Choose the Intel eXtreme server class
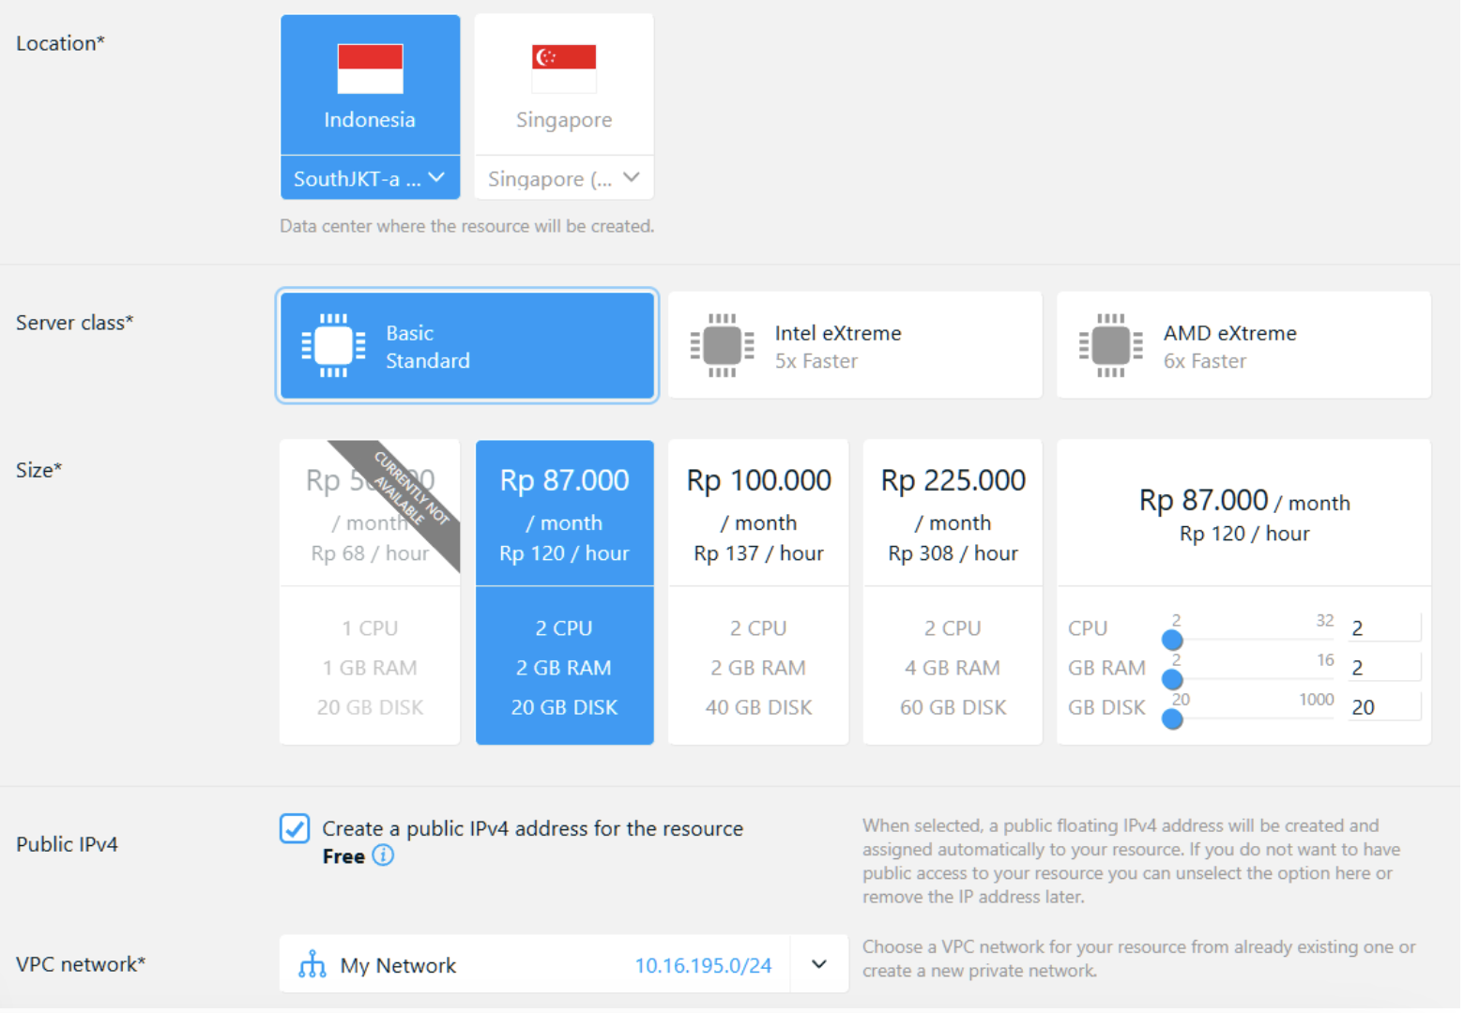 point(855,345)
